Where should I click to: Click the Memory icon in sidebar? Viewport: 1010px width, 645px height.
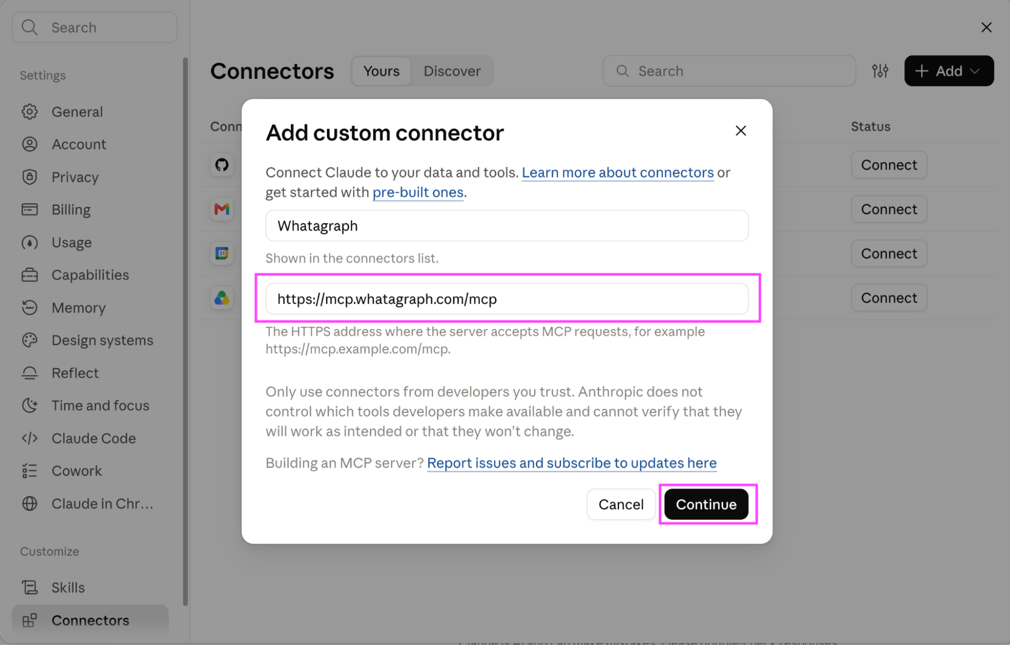pos(30,307)
